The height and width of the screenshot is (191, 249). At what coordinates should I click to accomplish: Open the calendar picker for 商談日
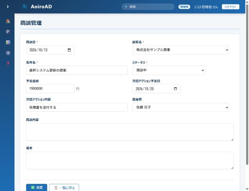point(69,50)
